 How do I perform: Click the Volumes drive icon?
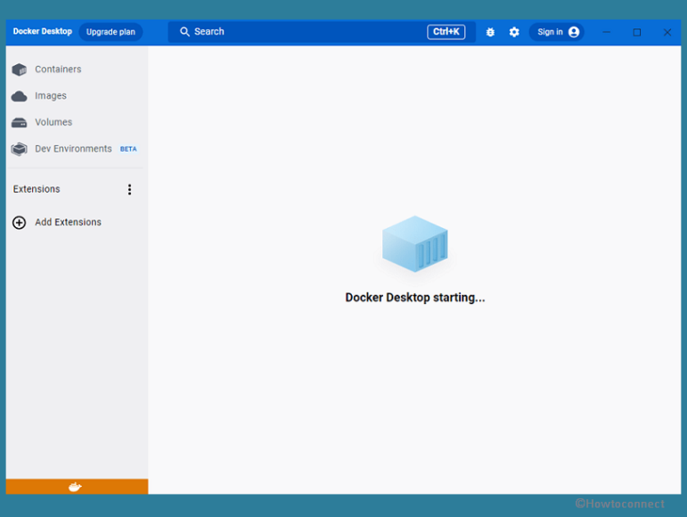(x=20, y=123)
